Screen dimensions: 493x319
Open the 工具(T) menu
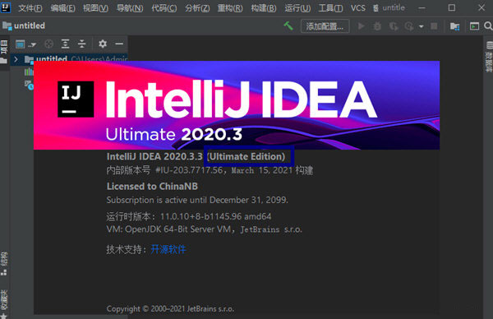[330, 8]
